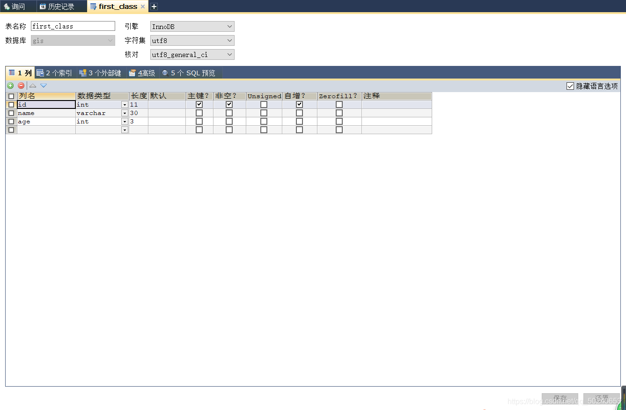Viewport: 626px width, 410px height.
Task: Toggle 自增 checkbox for name row
Action: coord(300,113)
